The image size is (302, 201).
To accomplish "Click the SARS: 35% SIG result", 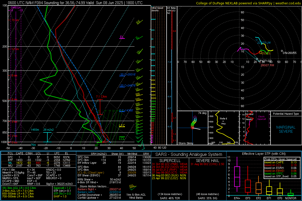I will click(207, 198).
